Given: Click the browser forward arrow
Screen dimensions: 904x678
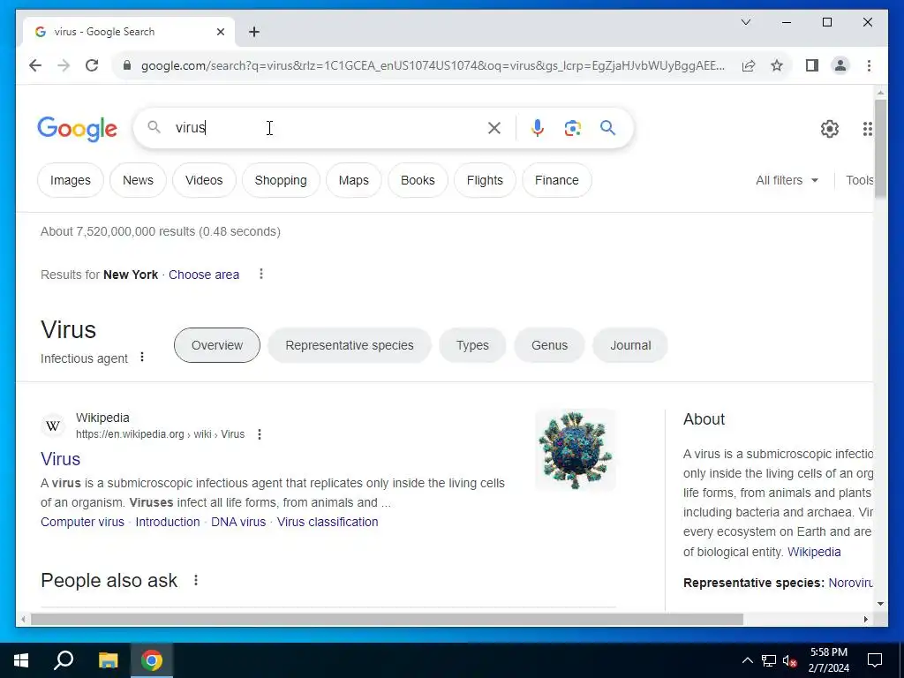Looking at the screenshot, I should [64, 65].
